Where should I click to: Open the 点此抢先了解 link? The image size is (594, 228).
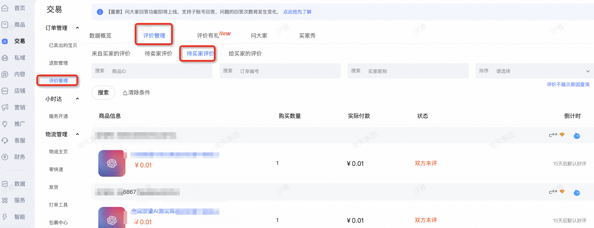click(297, 12)
